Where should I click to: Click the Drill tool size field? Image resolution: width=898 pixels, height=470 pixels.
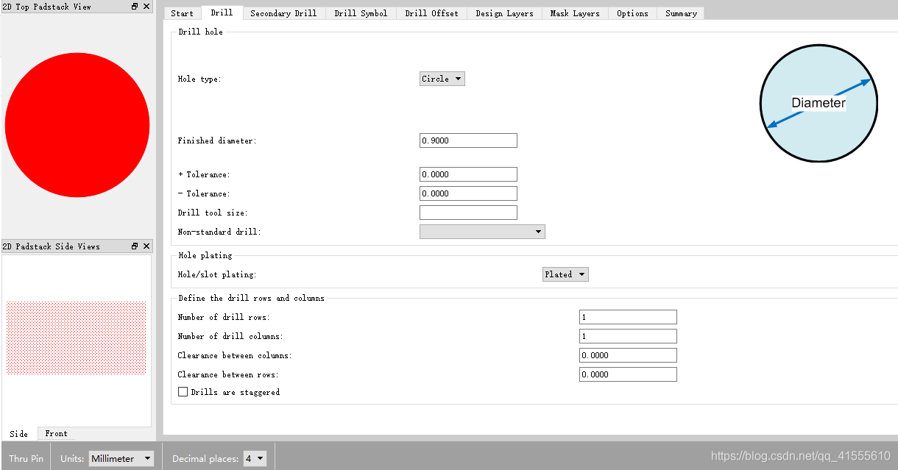click(468, 213)
